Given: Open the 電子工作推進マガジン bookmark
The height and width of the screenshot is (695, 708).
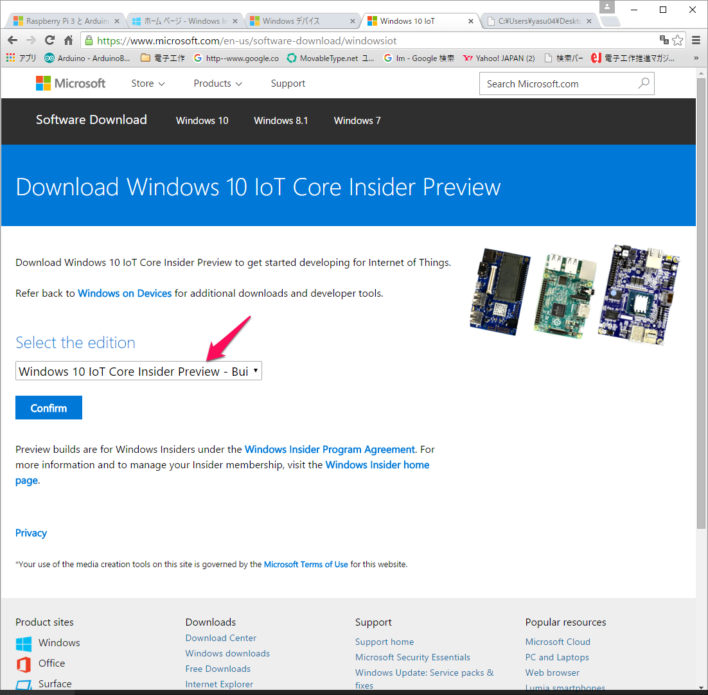Looking at the screenshot, I should coord(633,58).
